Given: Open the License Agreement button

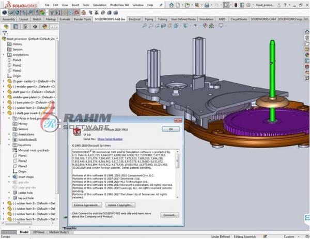Looking at the screenshot, I should click(86, 205).
